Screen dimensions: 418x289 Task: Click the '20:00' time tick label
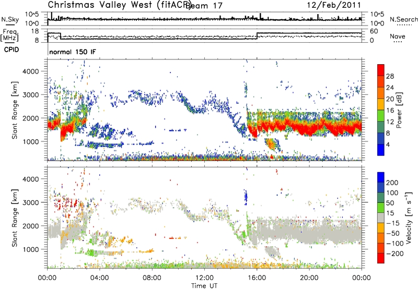309,278
